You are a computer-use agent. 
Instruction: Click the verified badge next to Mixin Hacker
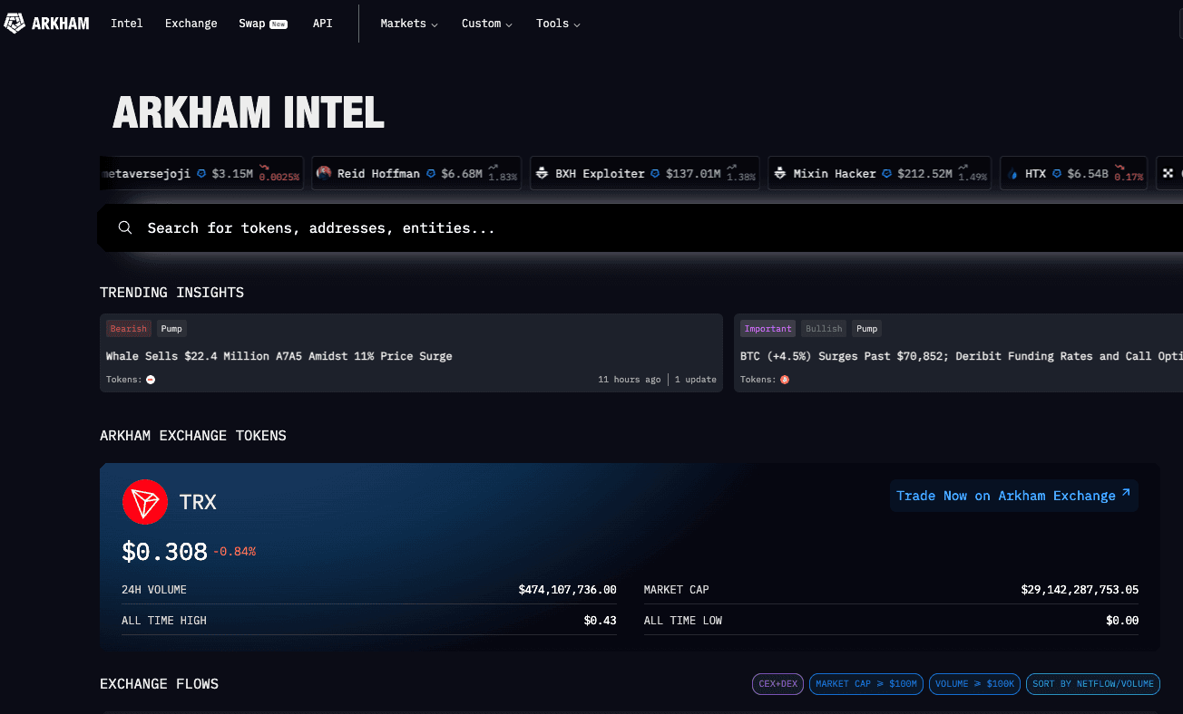coord(887,173)
